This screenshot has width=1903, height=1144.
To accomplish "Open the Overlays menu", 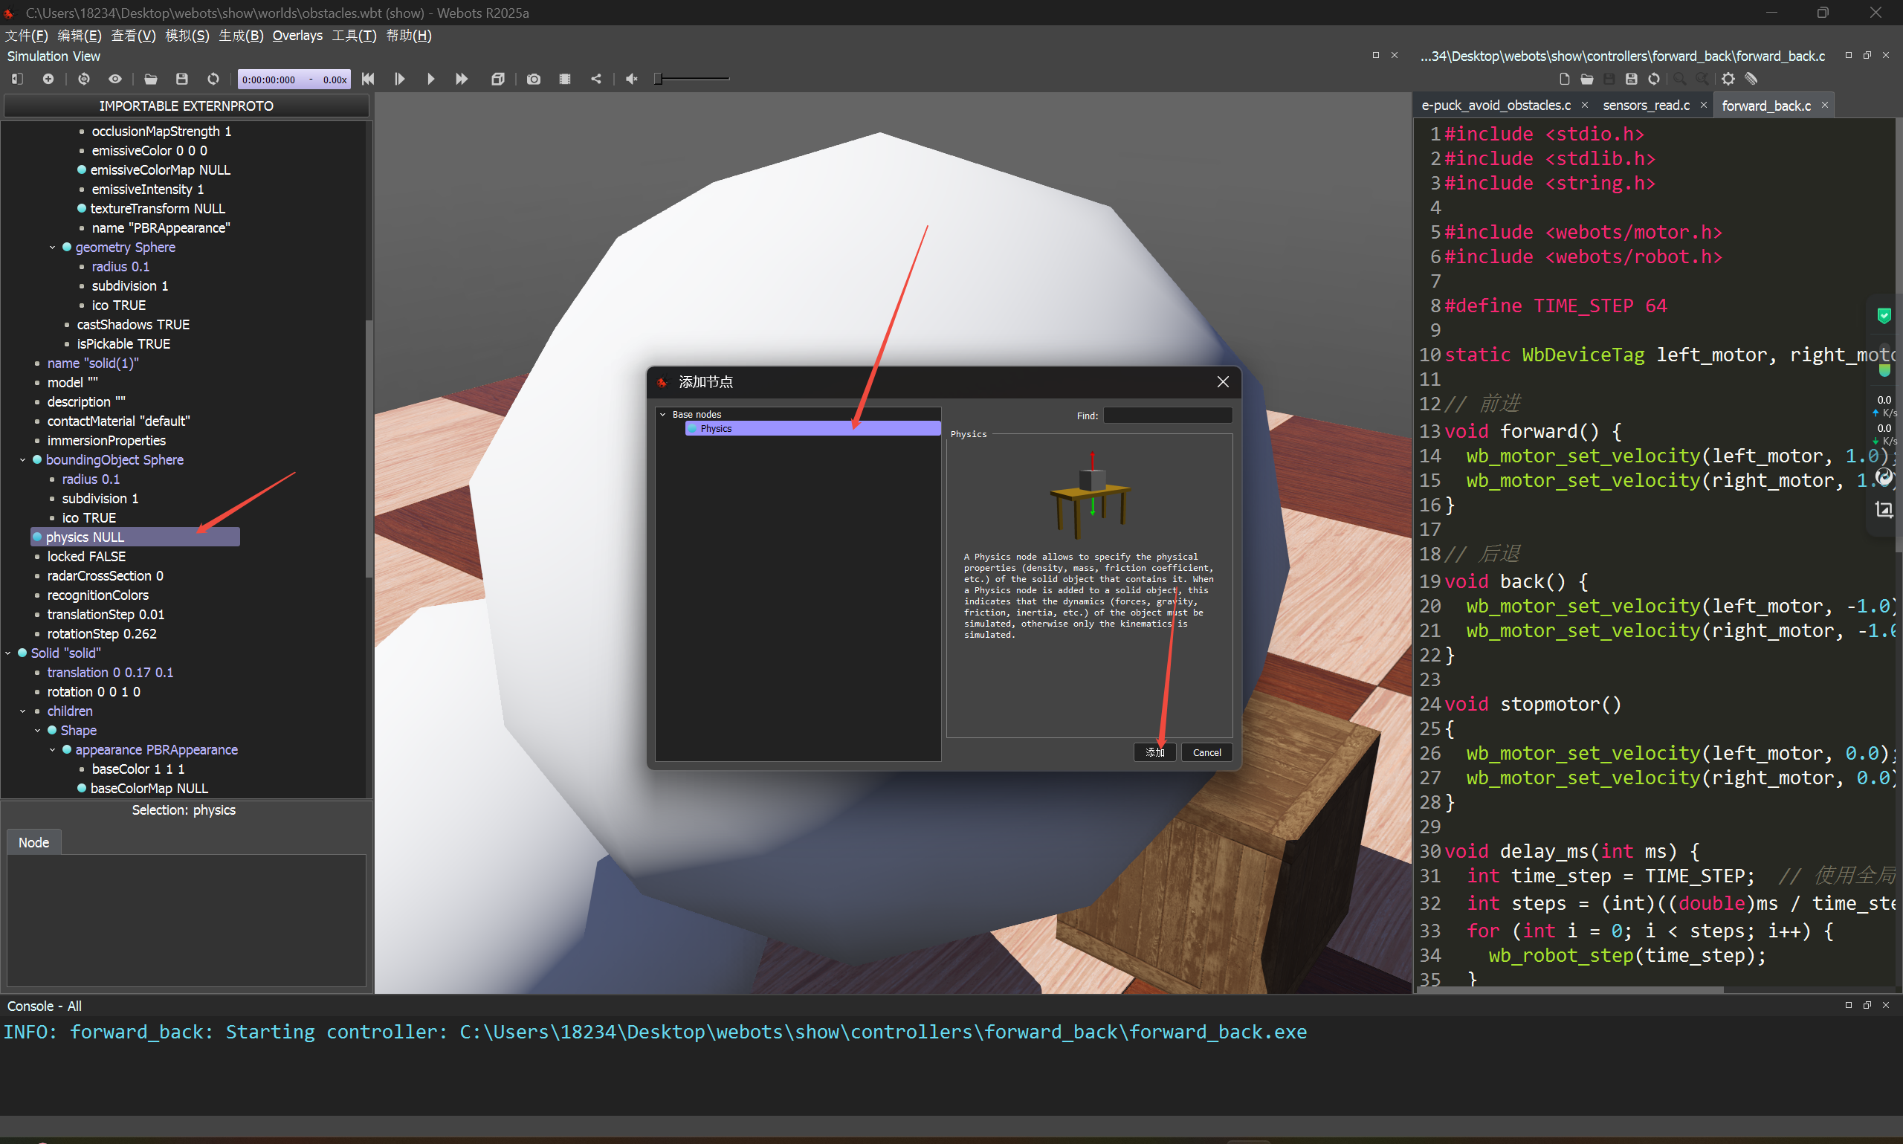I will [x=297, y=36].
